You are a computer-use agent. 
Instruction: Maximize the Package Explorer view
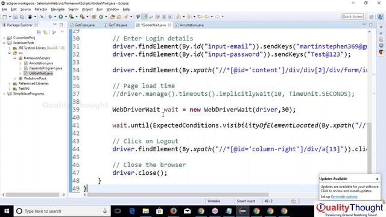pos(62,25)
